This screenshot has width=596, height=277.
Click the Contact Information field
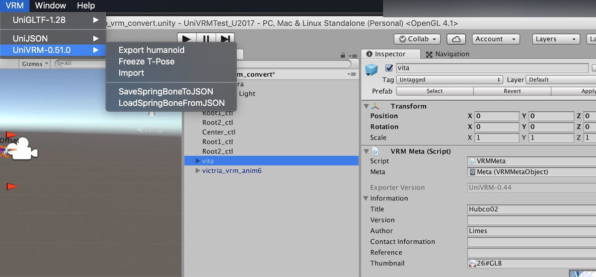point(531,242)
